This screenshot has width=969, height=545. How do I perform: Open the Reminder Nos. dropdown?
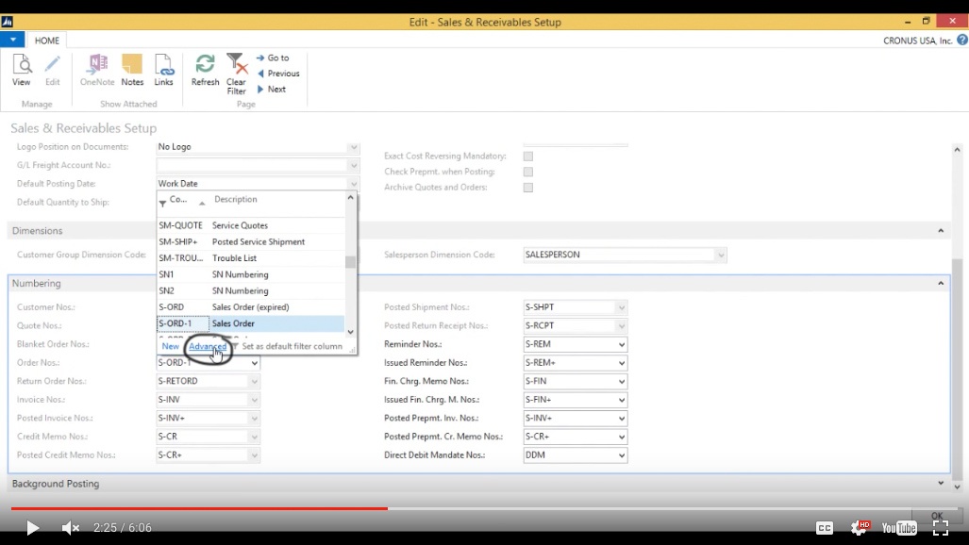point(624,344)
